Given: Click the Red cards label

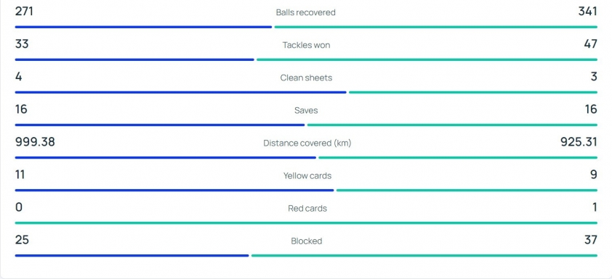Looking at the screenshot, I should point(307,209).
